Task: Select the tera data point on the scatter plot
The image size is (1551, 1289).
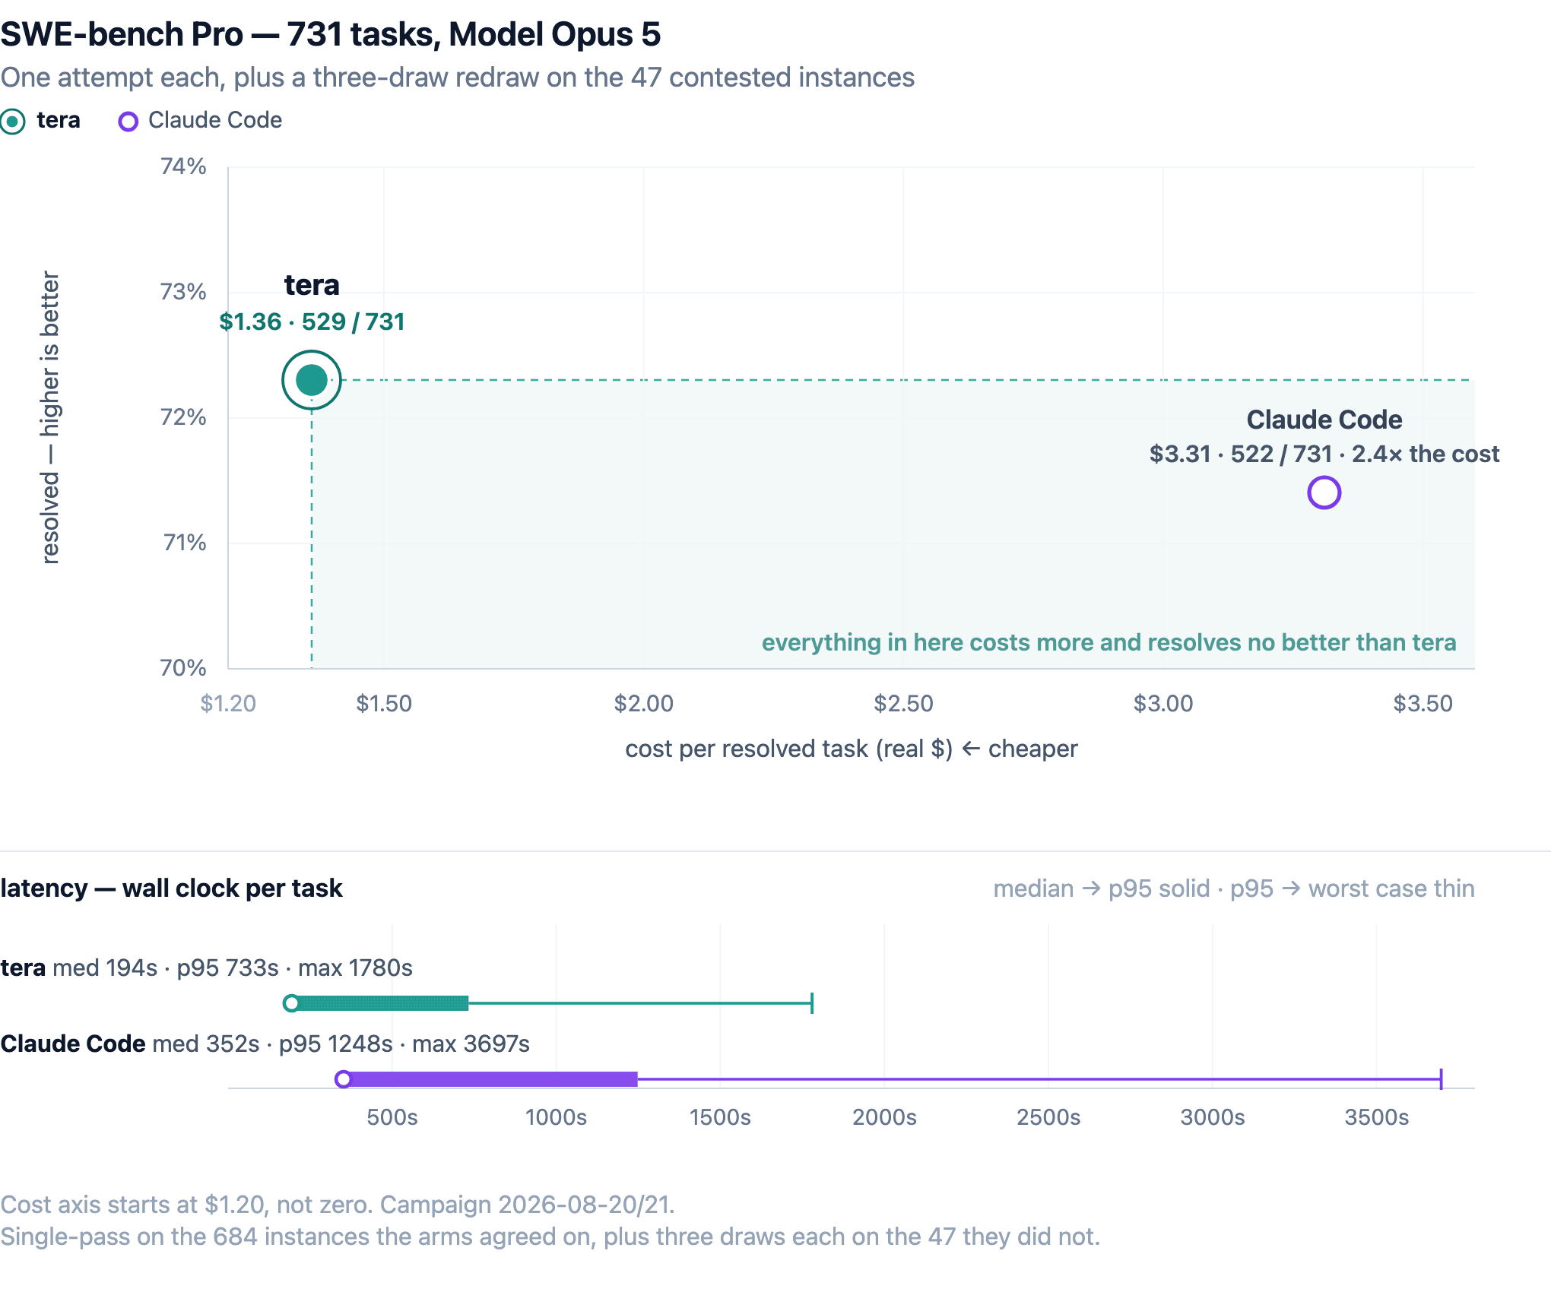Action: (x=312, y=380)
